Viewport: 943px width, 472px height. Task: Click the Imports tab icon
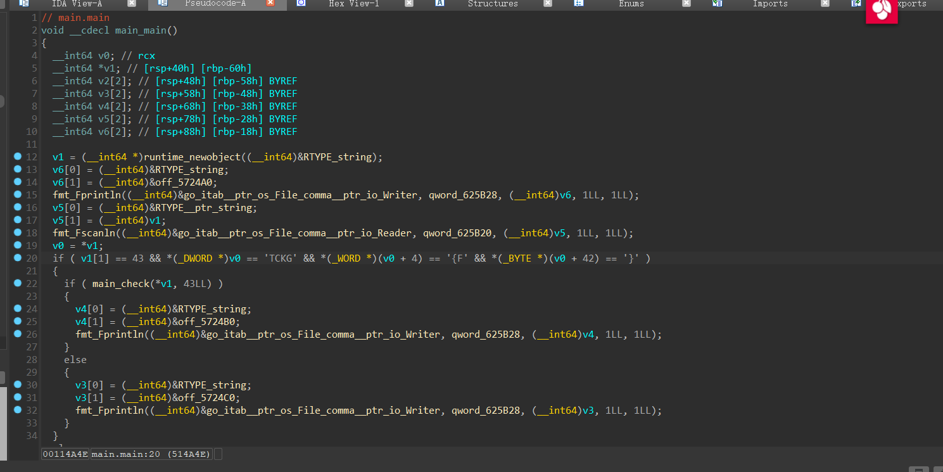(718, 3)
